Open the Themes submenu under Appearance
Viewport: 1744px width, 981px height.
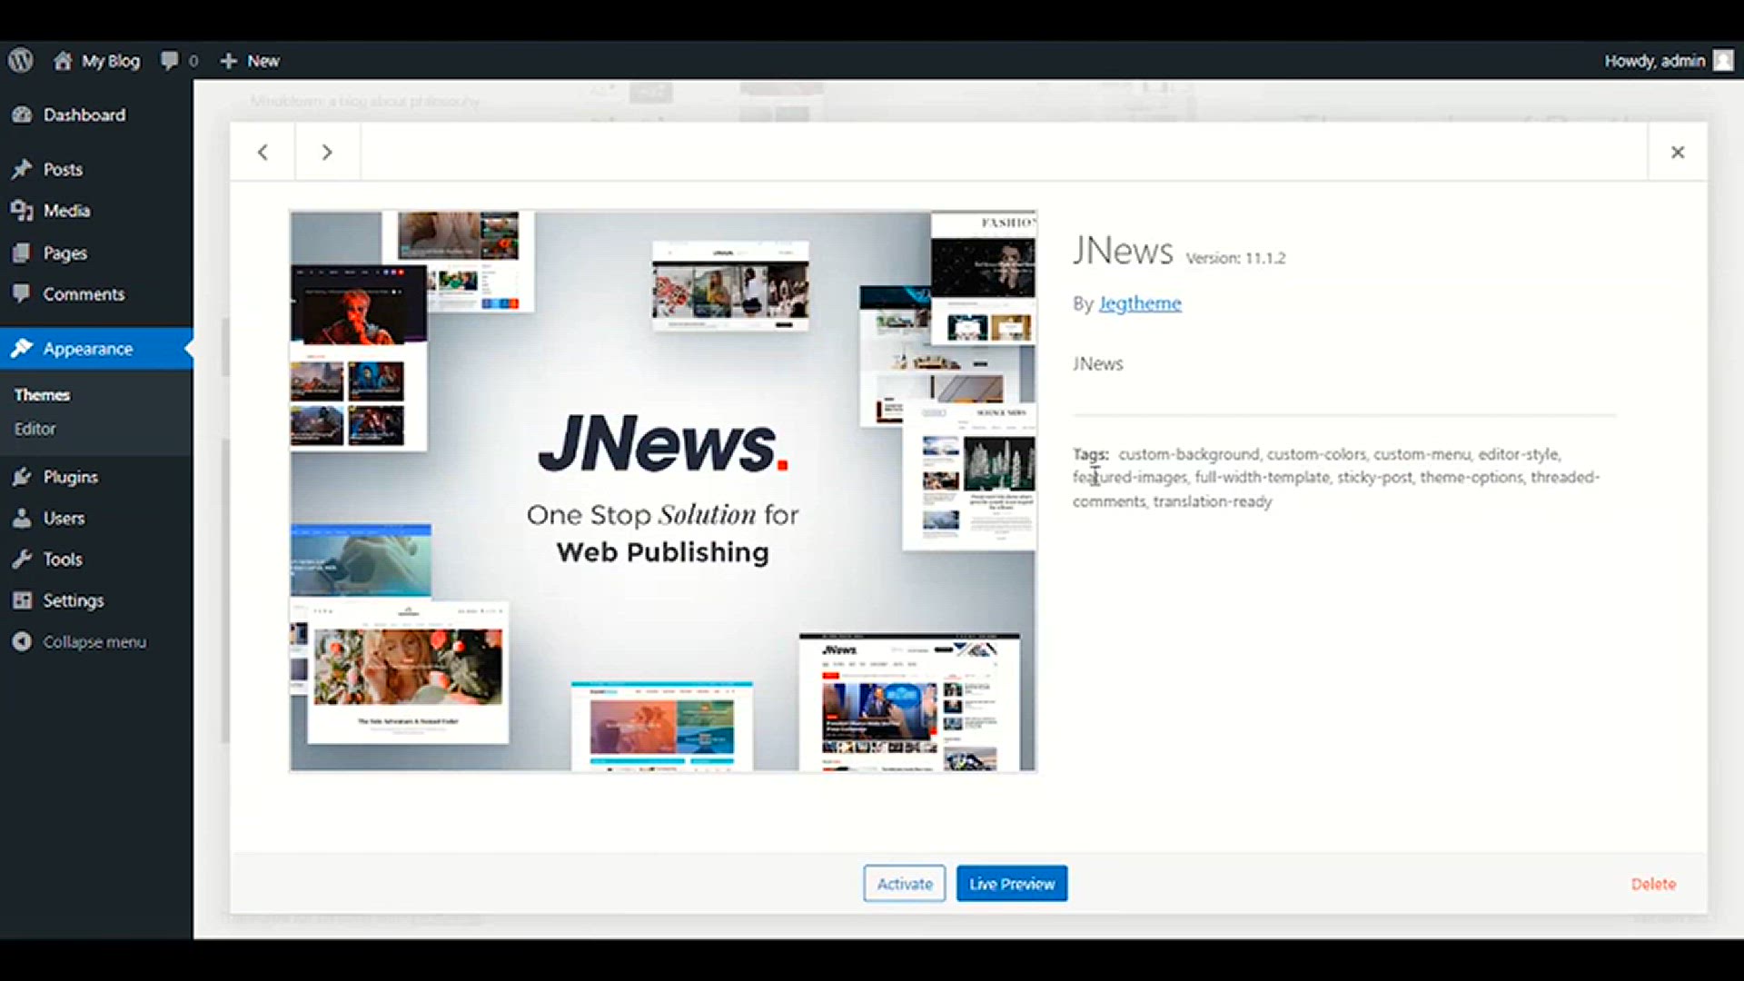pyautogui.click(x=41, y=394)
